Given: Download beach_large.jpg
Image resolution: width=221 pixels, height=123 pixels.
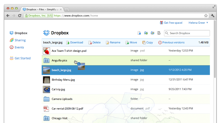Looking at the screenshot, I should 75,42.
